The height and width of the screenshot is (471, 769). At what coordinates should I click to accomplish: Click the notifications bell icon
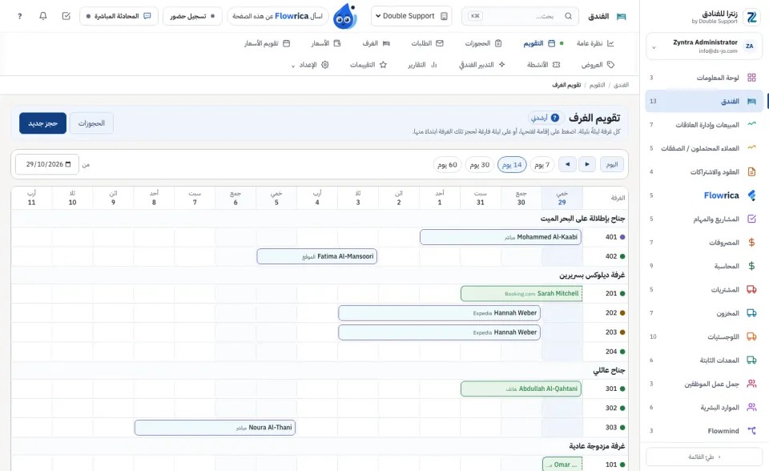coord(42,16)
